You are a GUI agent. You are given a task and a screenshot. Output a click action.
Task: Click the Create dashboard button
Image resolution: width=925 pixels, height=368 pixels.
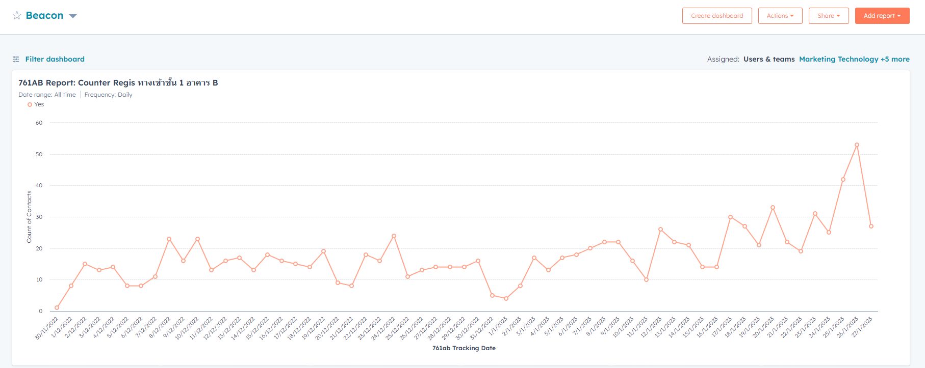click(x=717, y=16)
